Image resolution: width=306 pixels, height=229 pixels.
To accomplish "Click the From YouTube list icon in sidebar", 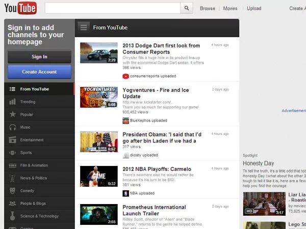I will (x=12, y=89).
